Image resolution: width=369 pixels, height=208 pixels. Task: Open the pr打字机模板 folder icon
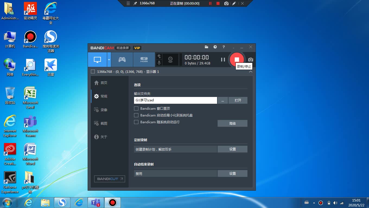pos(30,182)
